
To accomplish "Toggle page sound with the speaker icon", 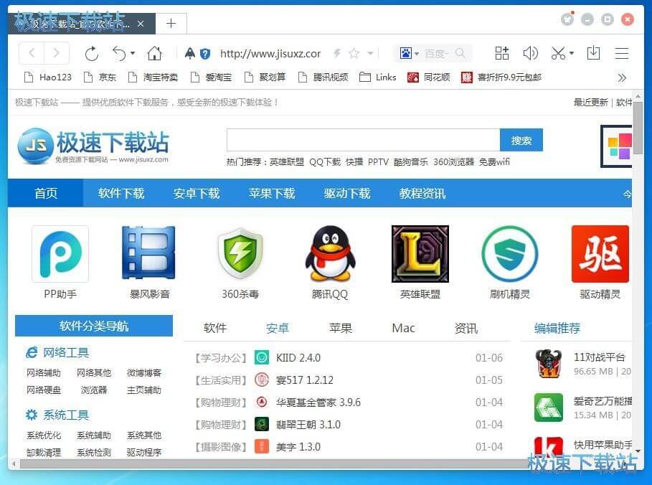I will coord(530,53).
